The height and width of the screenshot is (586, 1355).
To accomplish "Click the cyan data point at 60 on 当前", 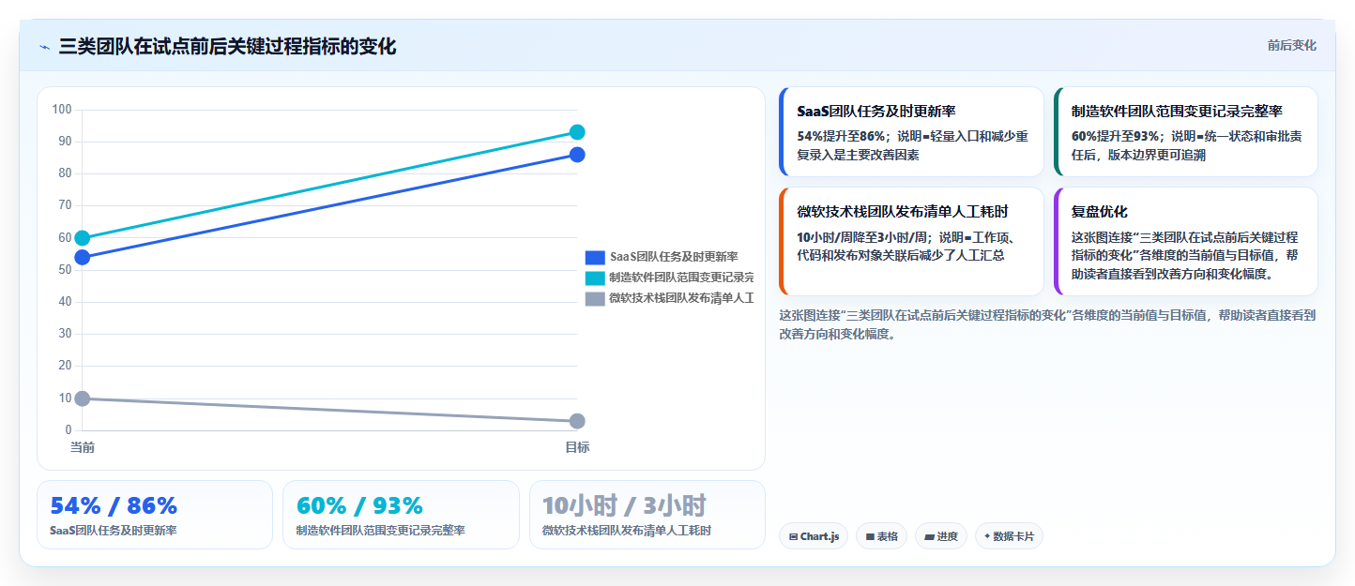I will [83, 238].
